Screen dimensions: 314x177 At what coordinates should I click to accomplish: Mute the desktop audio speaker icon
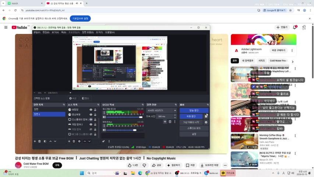coord(104,117)
